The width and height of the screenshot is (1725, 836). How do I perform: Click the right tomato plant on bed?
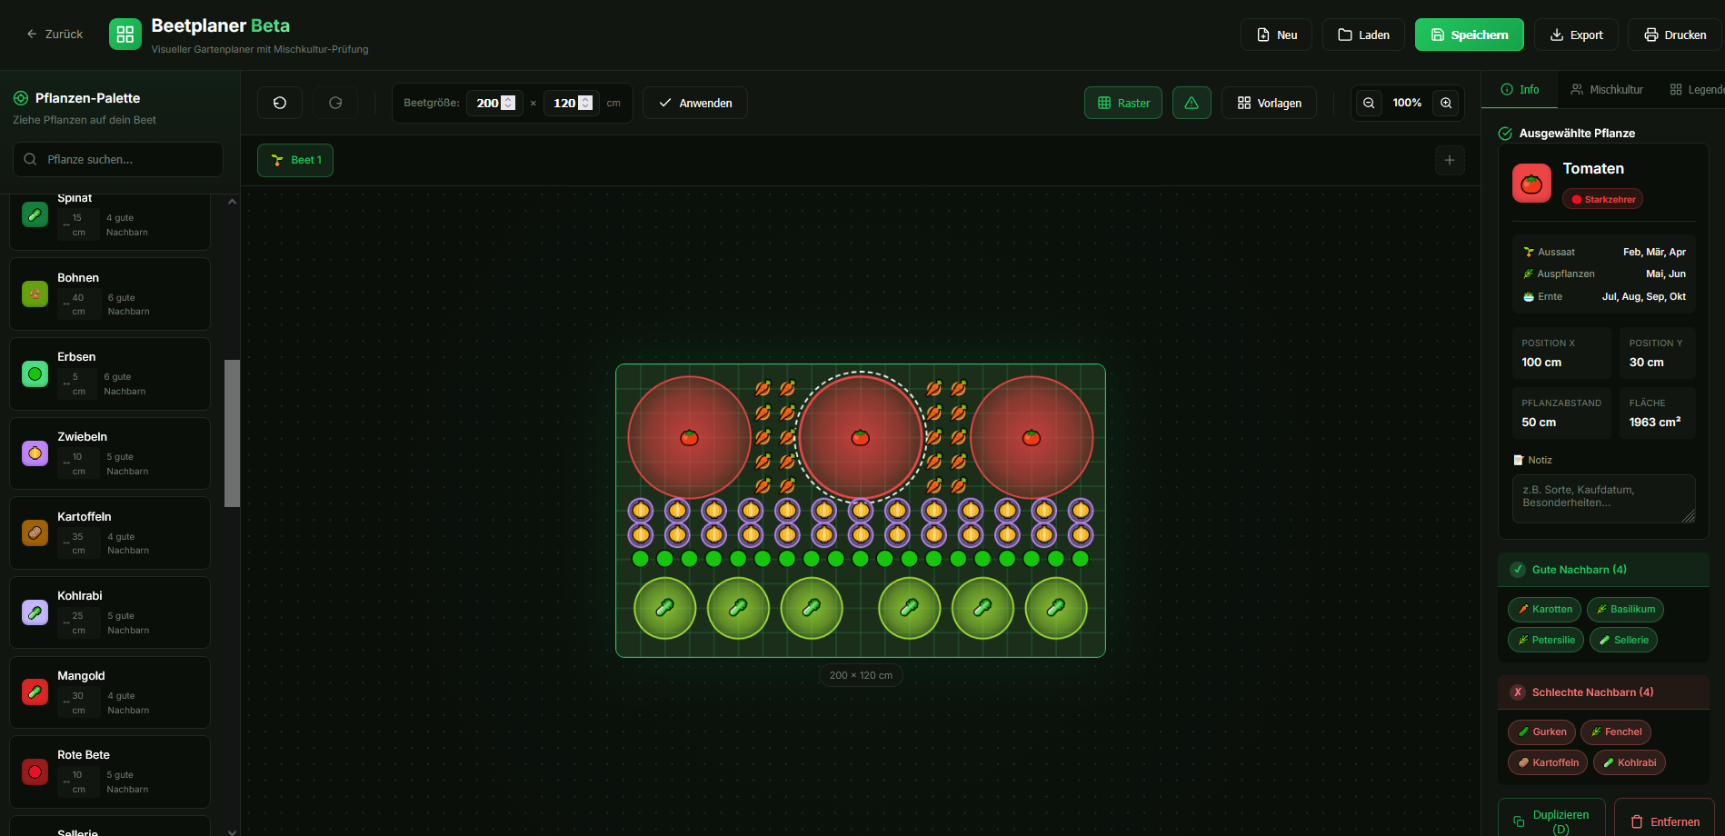tap(1032, 437)
